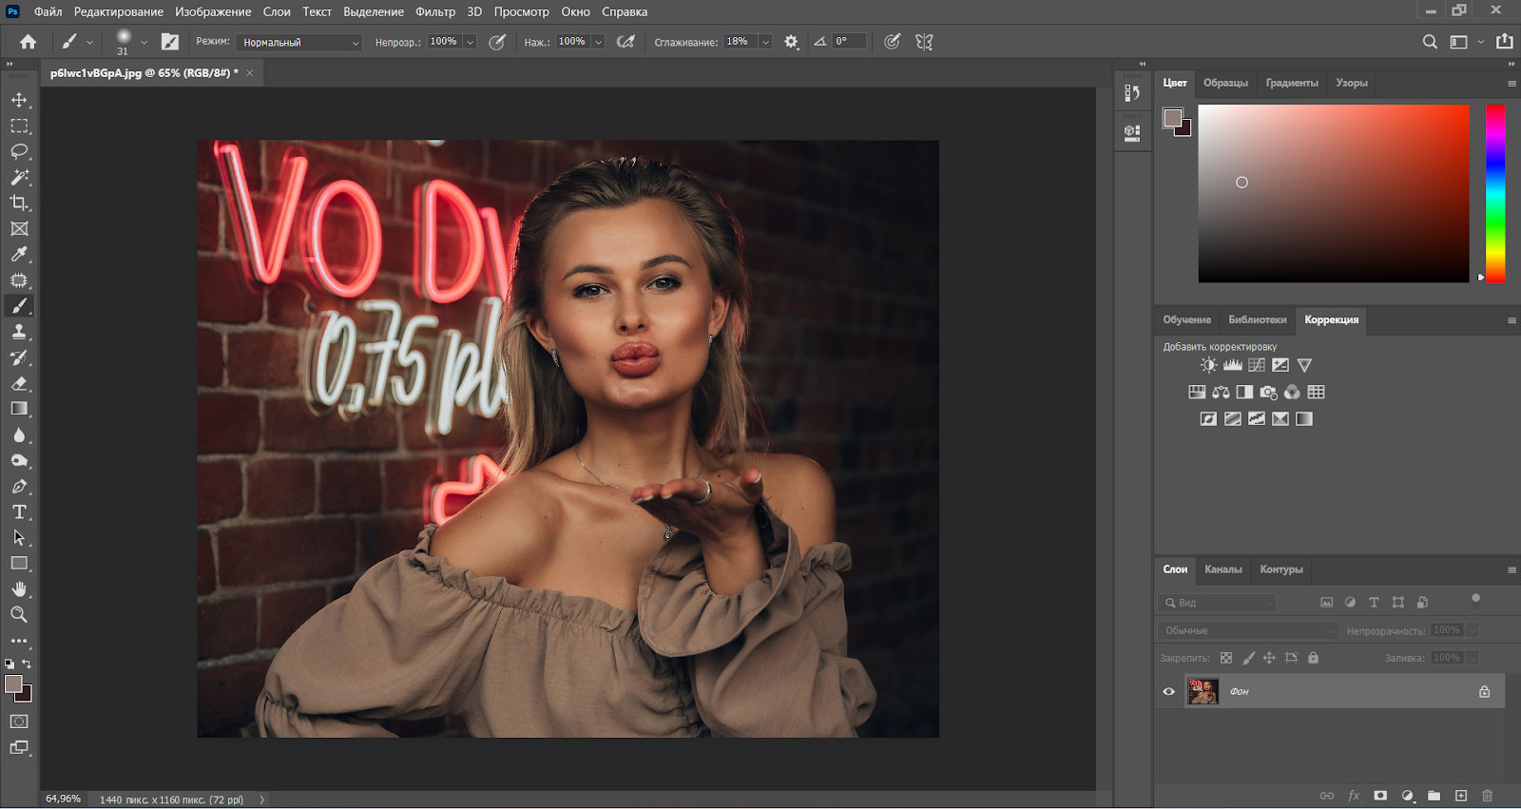Add a Color Balance adjustment

pyautogui.click(x=1221, y=392)
